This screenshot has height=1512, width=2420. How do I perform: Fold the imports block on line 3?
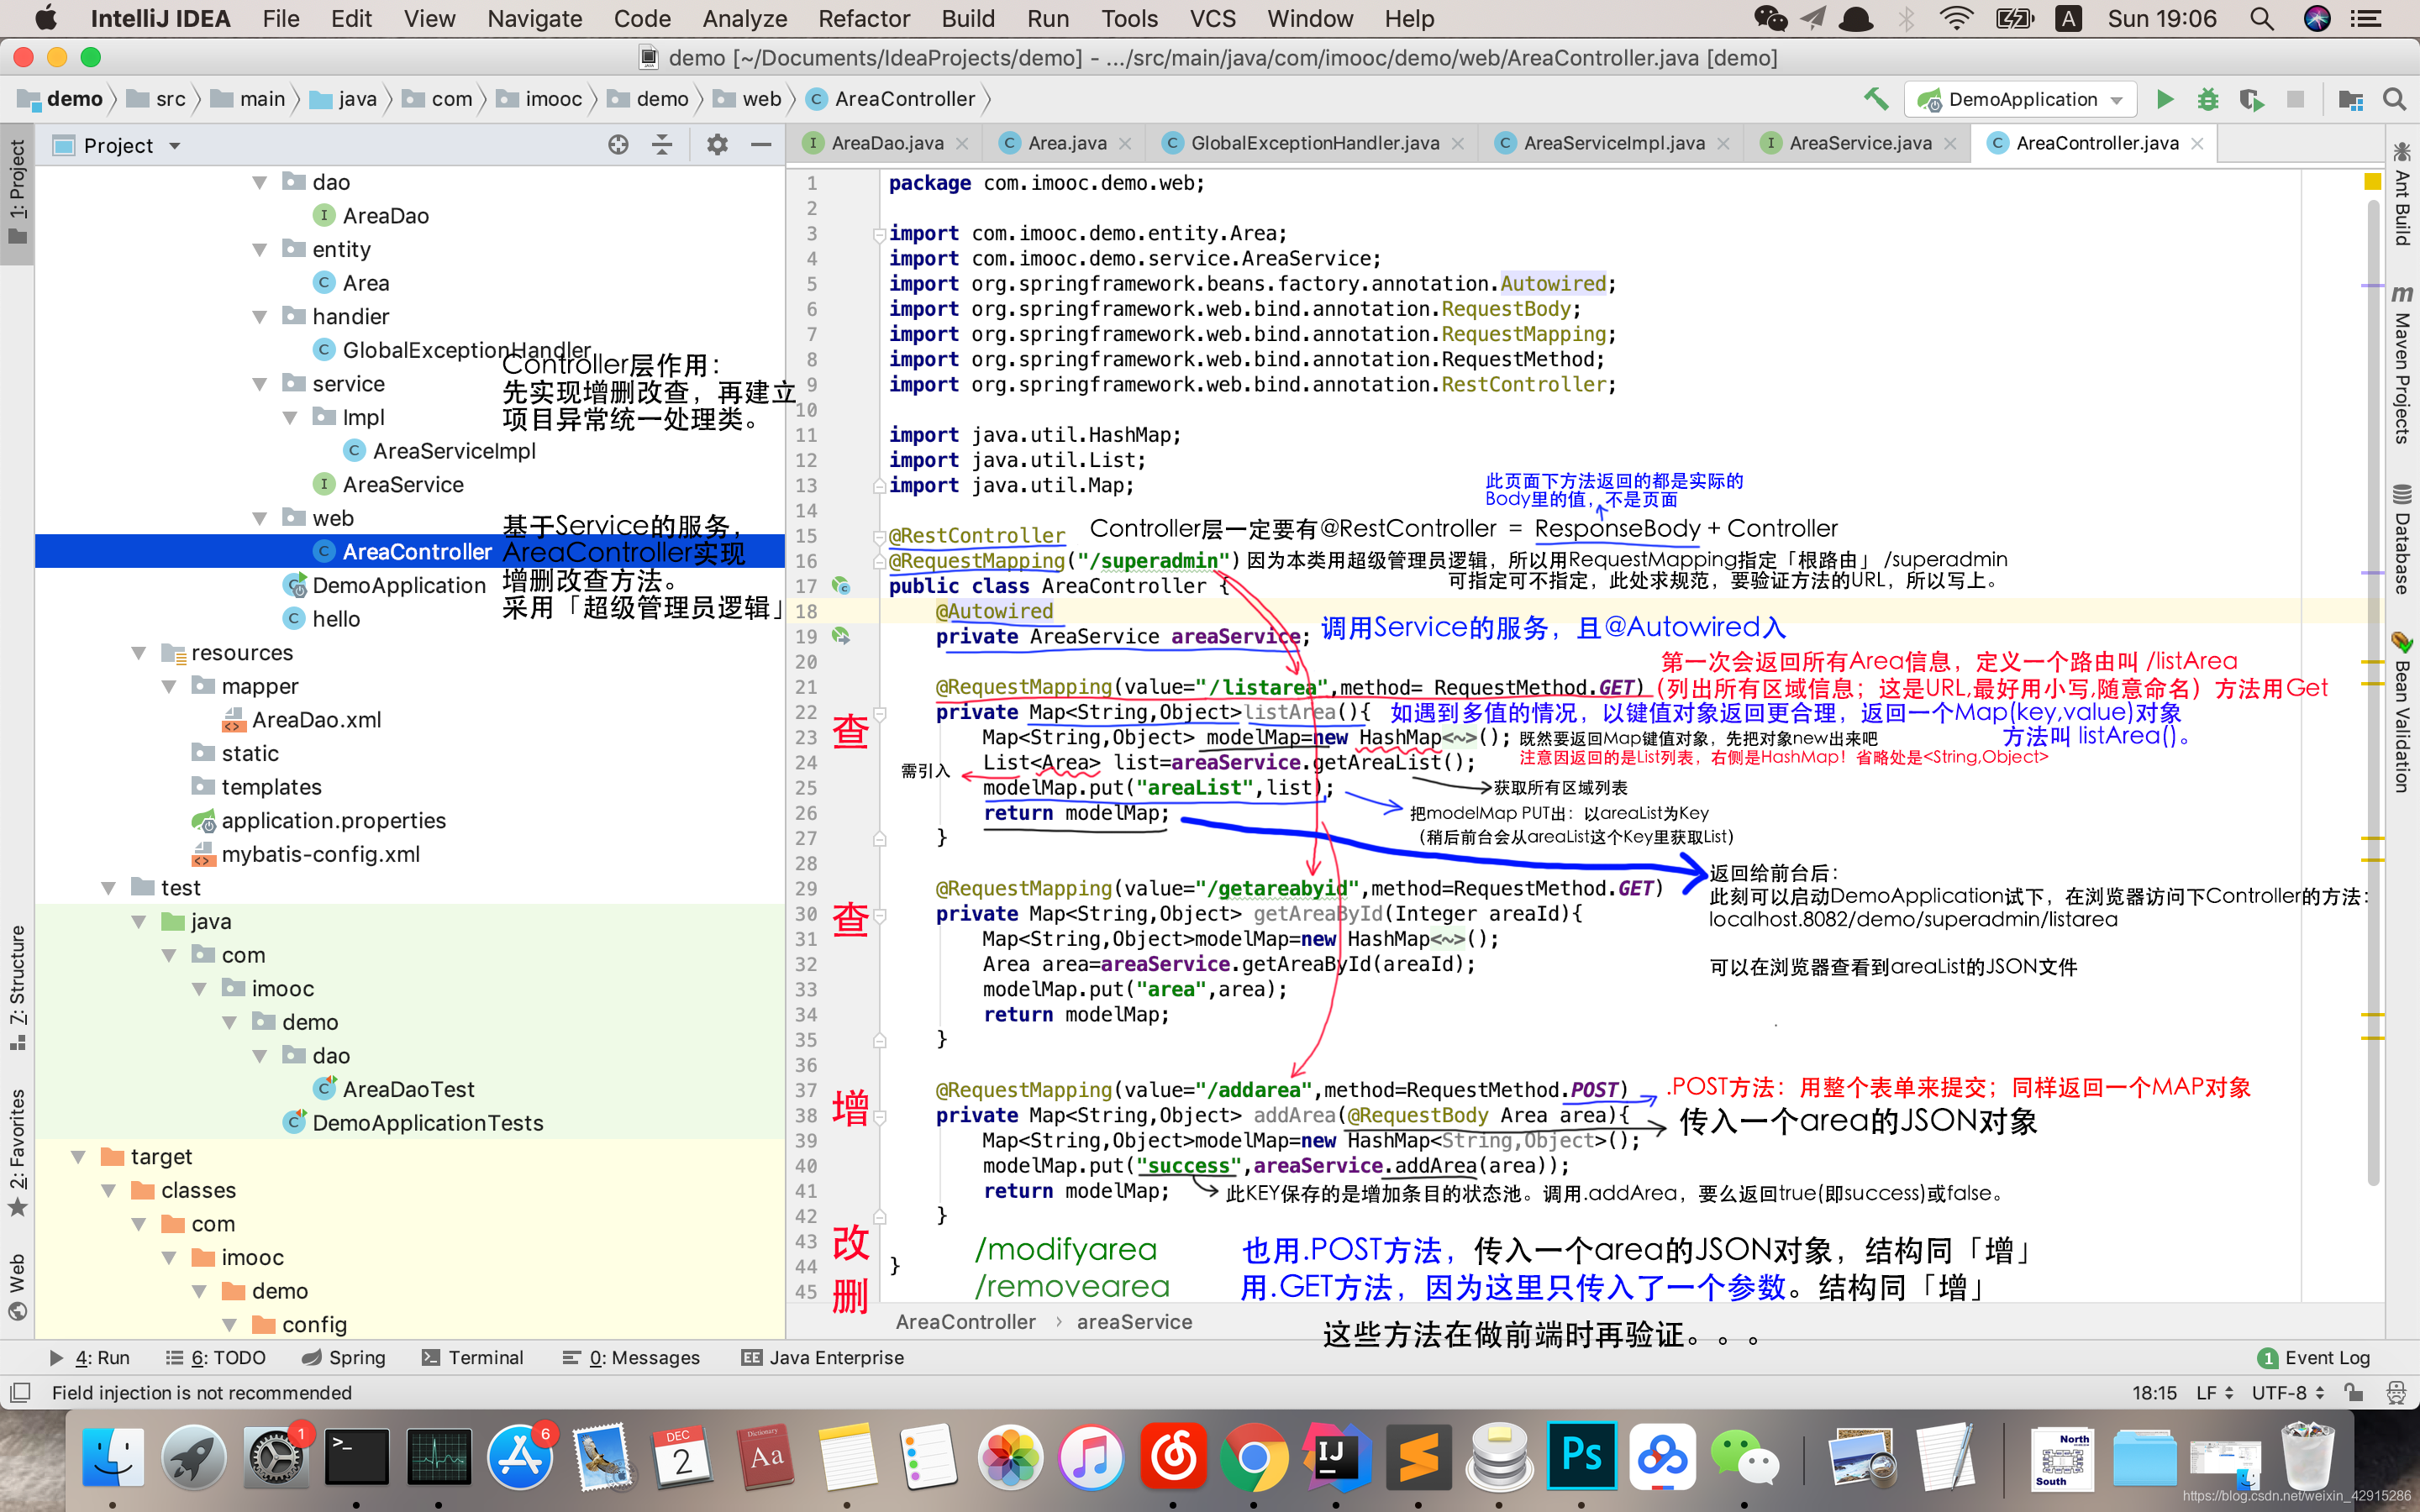pos(880,234)
